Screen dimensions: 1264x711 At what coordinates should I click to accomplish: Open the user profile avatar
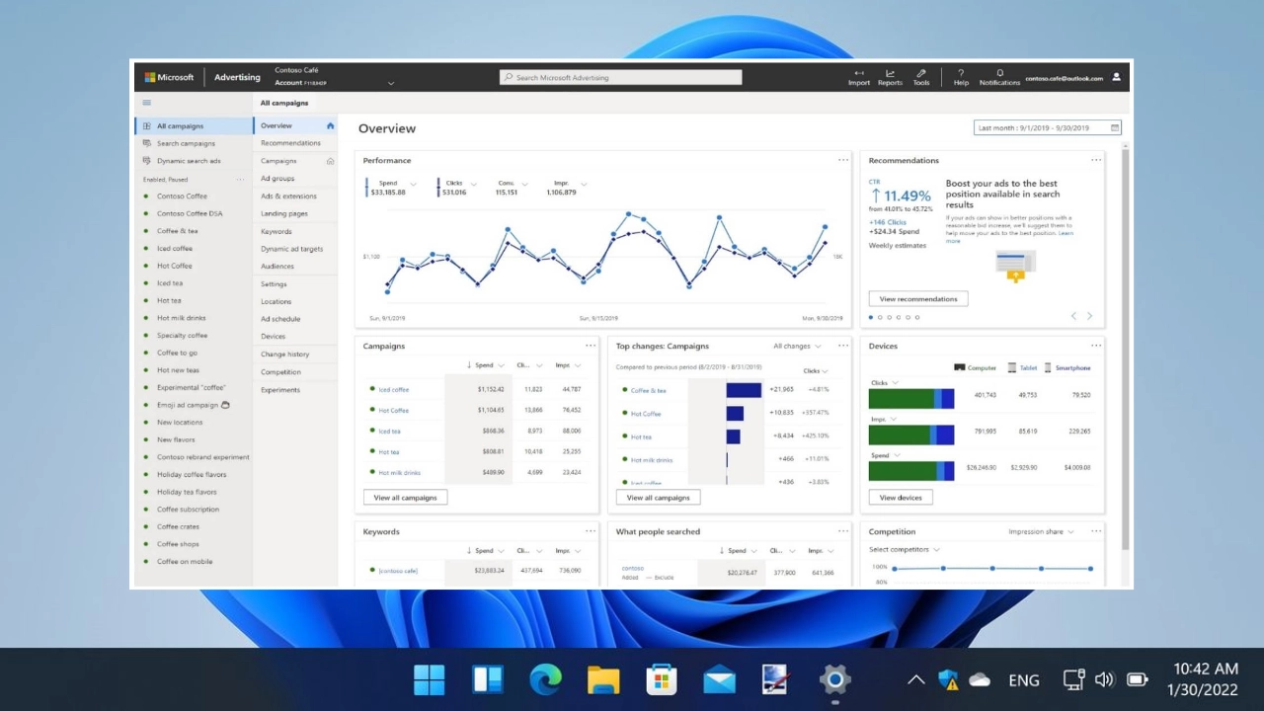tap(1117, 77)
